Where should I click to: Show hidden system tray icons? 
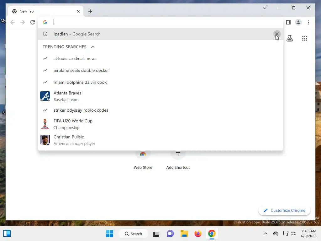coord(266,233)
